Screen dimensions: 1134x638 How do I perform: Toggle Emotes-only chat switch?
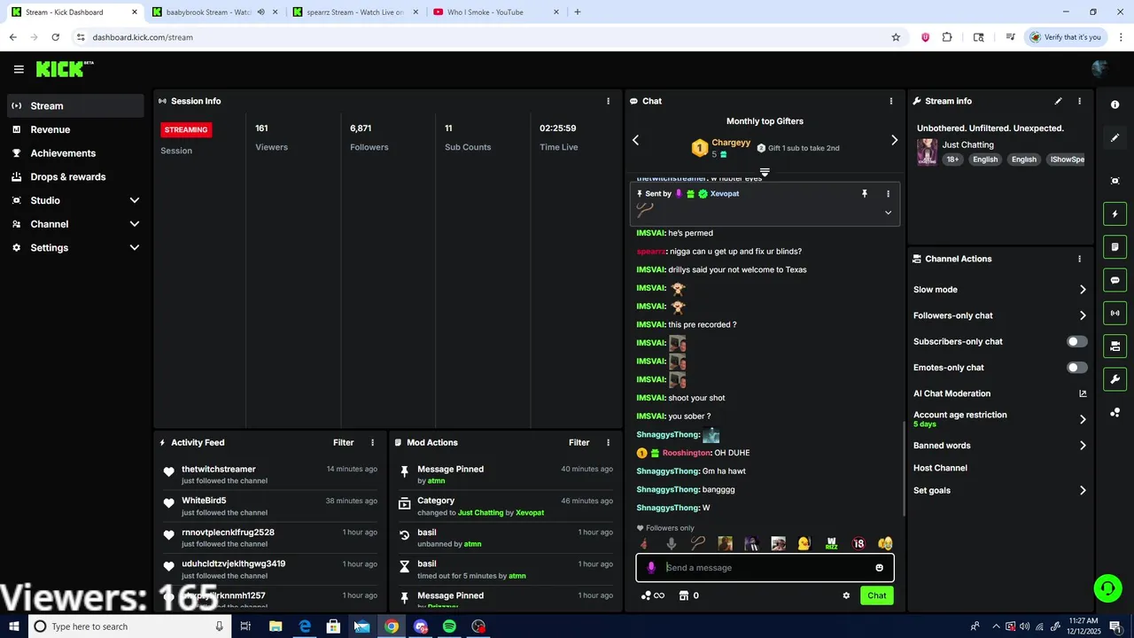[1076, 368]
